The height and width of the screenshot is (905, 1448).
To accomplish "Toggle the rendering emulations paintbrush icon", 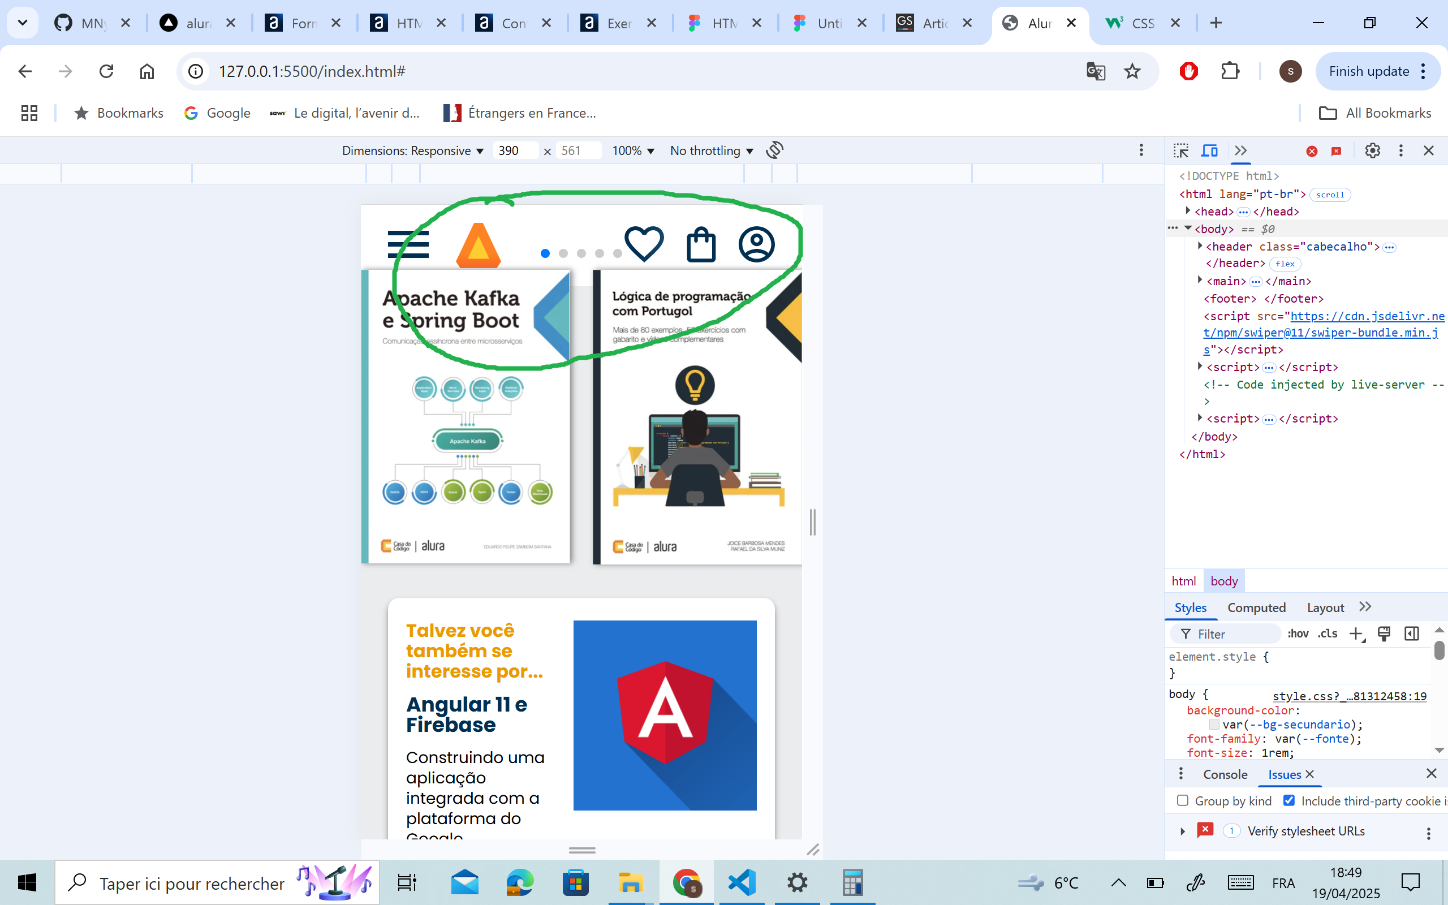I will pos(1384,634).
